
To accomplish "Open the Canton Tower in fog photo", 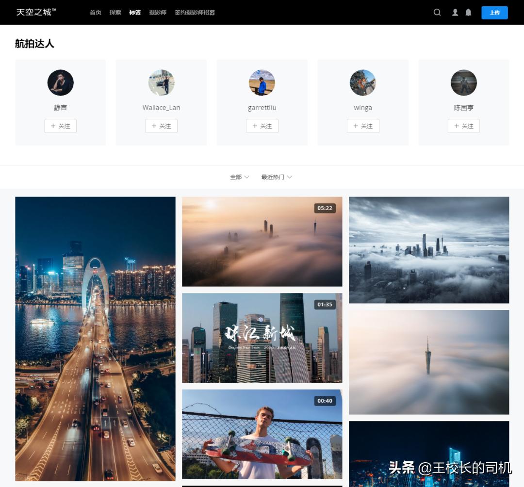I will (x=429, y=362).
